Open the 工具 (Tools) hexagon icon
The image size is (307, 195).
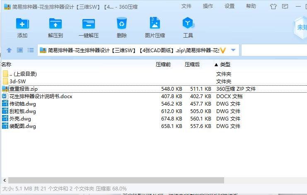188,23
